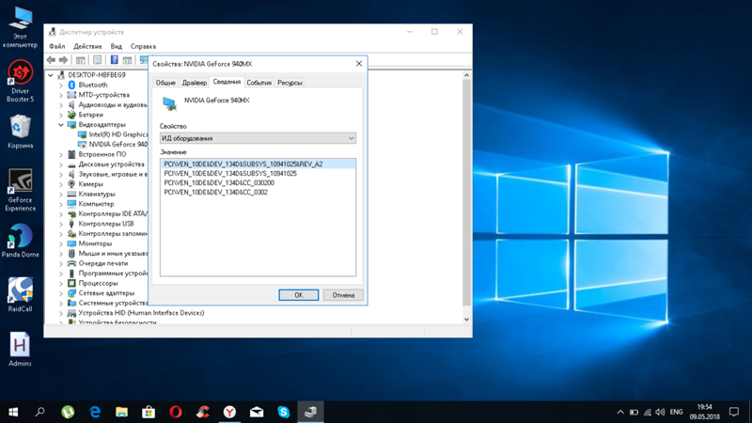Close the NVIDIA GeForce 940MX properties dialog
Viewport: 752px width, 423px height.
(359, 63)
